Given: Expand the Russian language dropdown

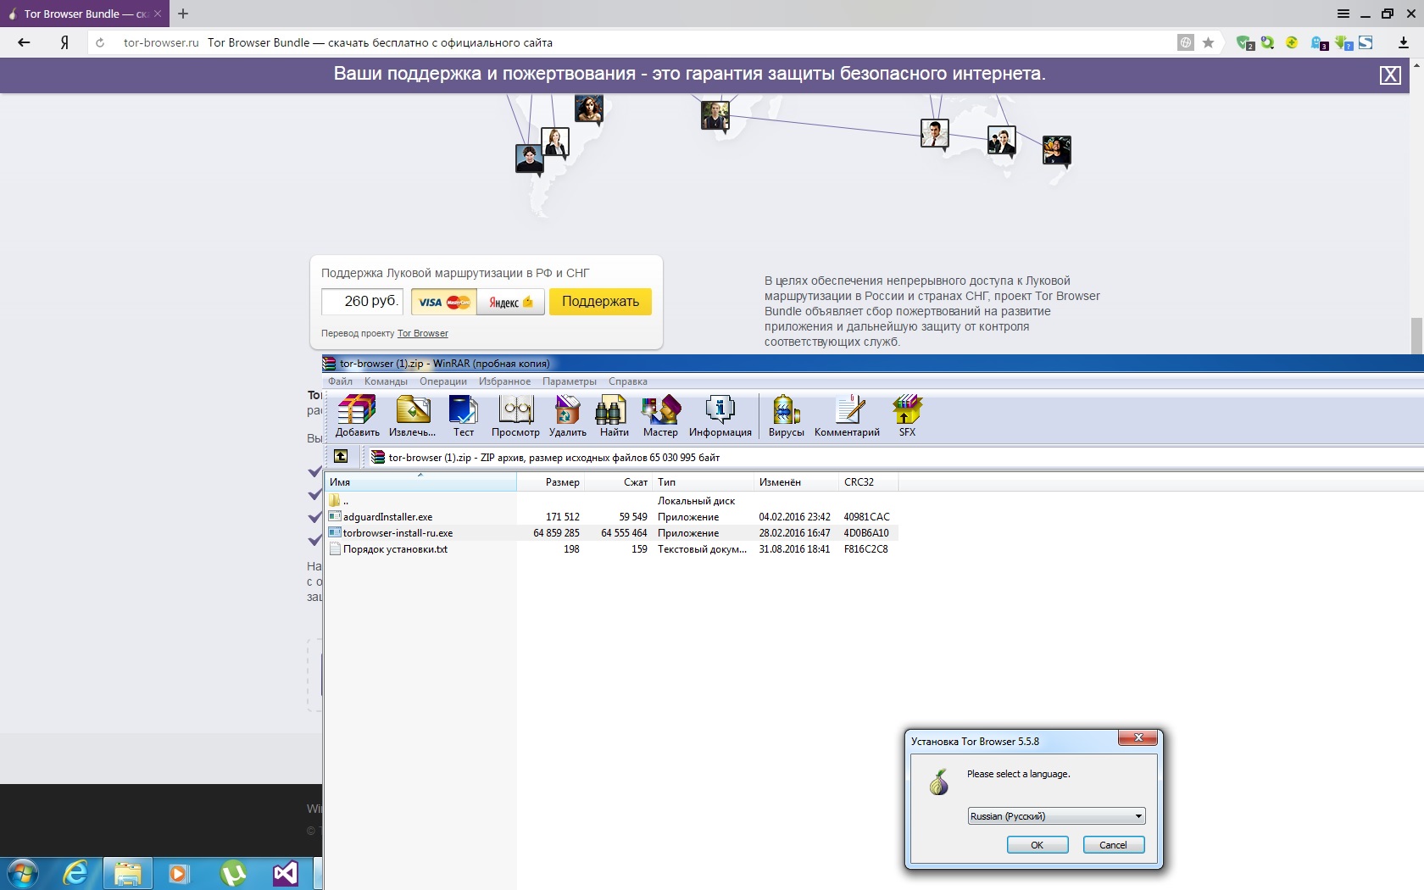Looking at the screenshot, I should point(1138,816).
